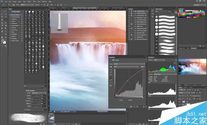Enable the Scattering checkbox in Brush panel

[x=10, y=19]
